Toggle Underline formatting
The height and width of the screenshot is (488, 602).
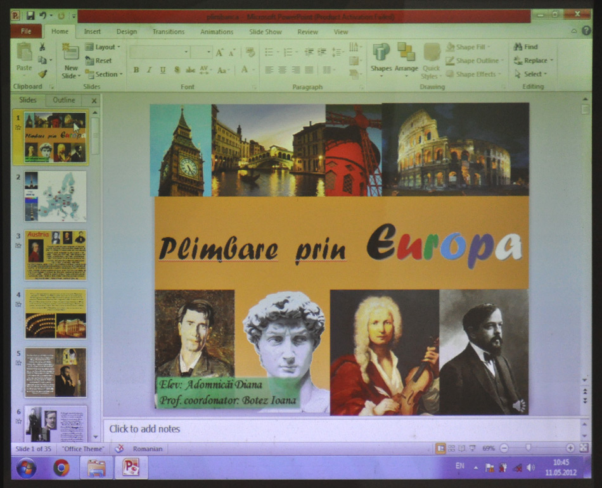163,70
